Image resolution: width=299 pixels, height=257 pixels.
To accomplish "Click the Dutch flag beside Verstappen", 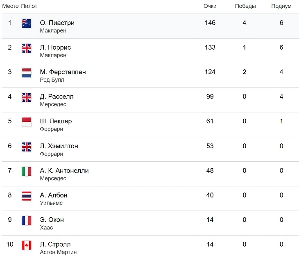I will tap(27, 73).
